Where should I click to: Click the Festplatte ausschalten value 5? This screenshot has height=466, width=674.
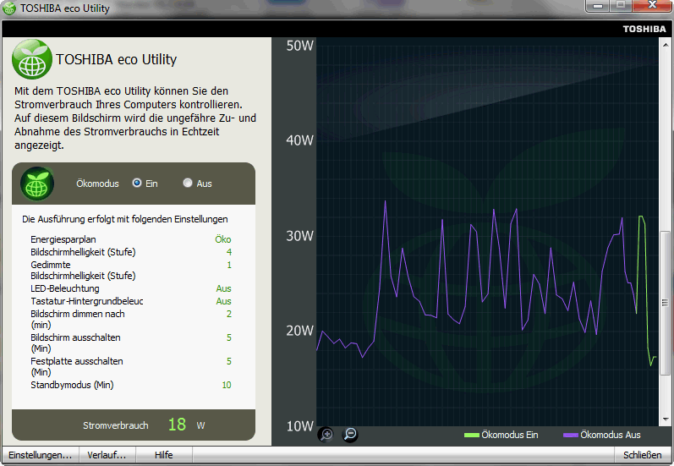click(x=229, y=361)
